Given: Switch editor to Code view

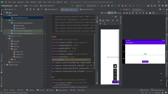Looking at the screenshot, I should click(x=104, y=13).
